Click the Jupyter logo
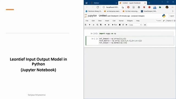Viewport: 176px width, 99px height. pyautogui.click(x=91, y=16)
